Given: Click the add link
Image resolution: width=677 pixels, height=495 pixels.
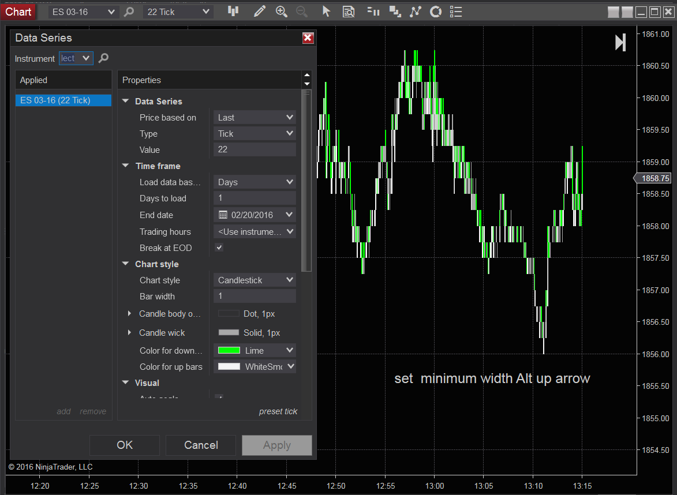Looking at the screenshot, I should pos(63,411).
